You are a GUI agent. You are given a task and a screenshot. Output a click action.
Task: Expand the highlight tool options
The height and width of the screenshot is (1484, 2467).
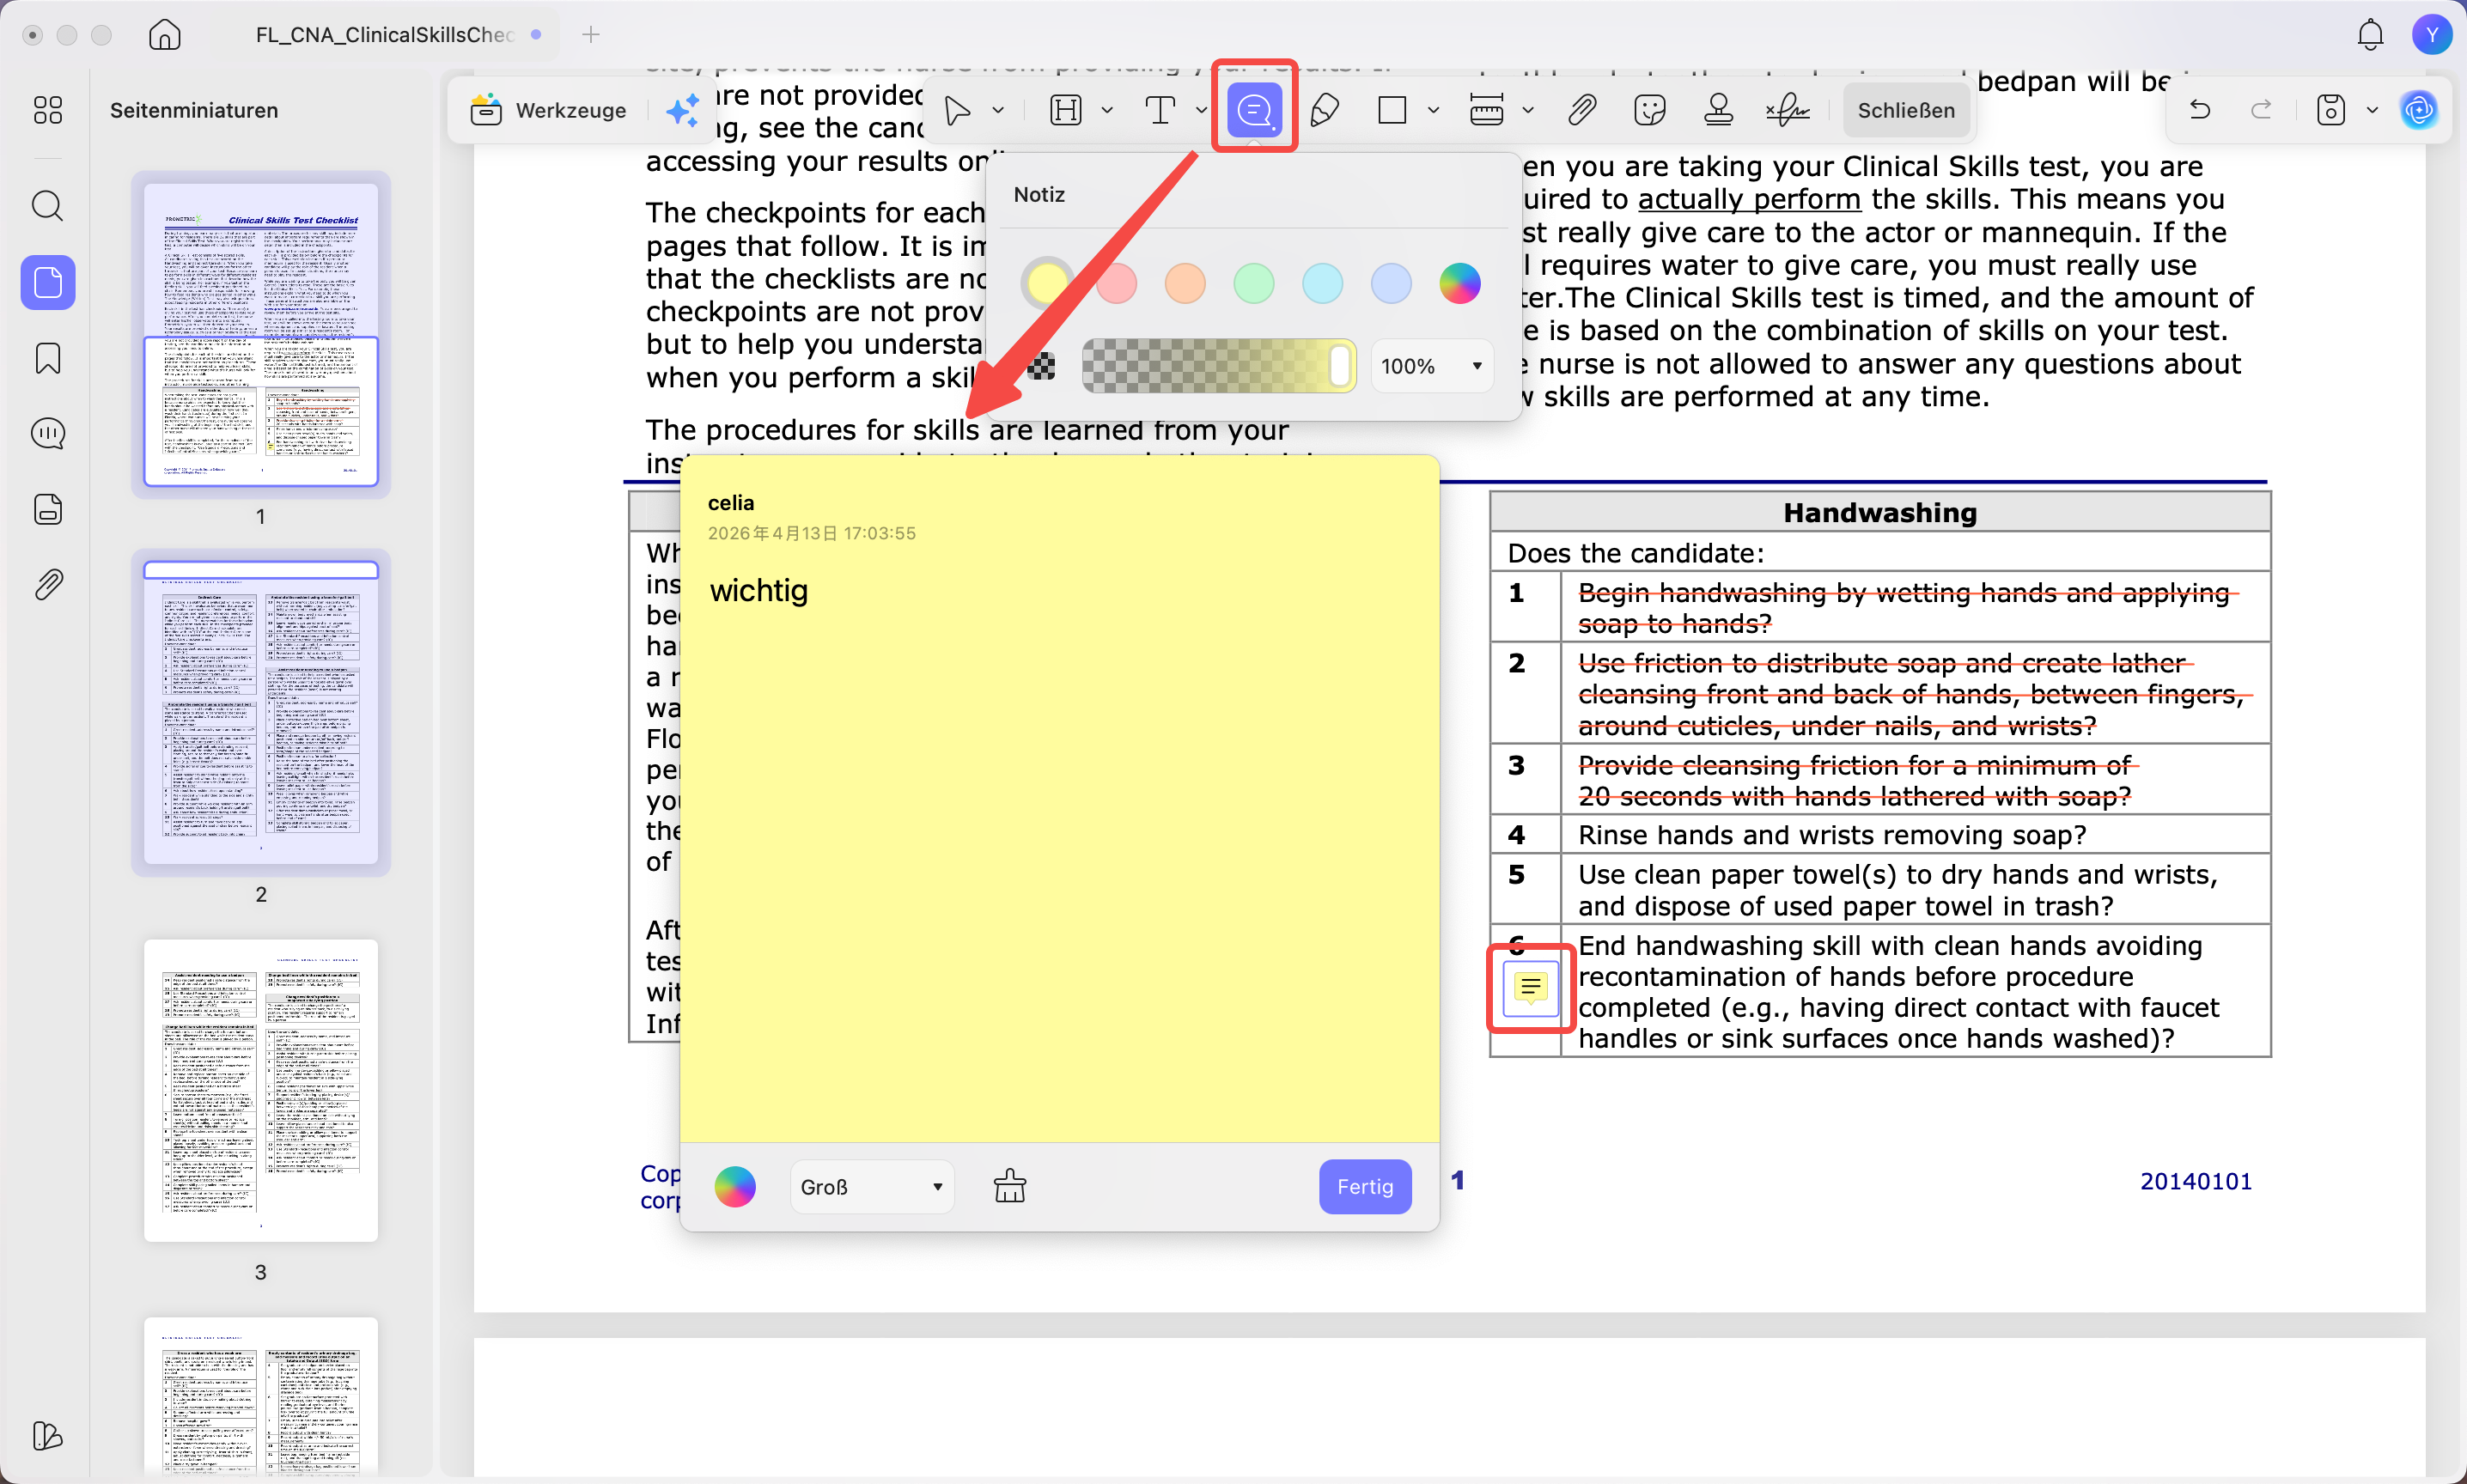[x=1107, y=110]
